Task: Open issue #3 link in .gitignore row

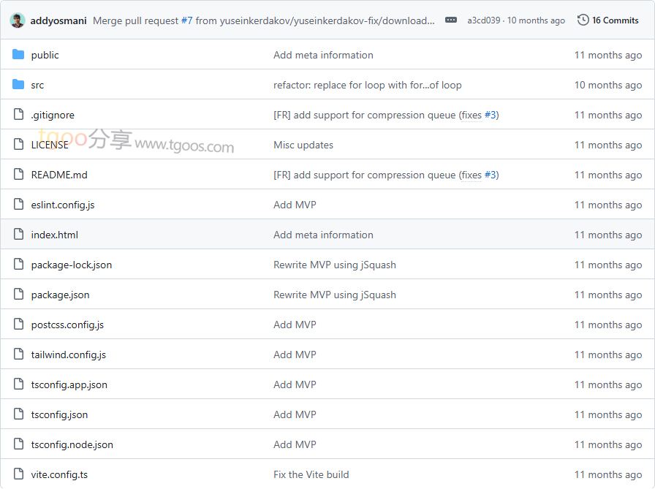Action: point(491,115)
